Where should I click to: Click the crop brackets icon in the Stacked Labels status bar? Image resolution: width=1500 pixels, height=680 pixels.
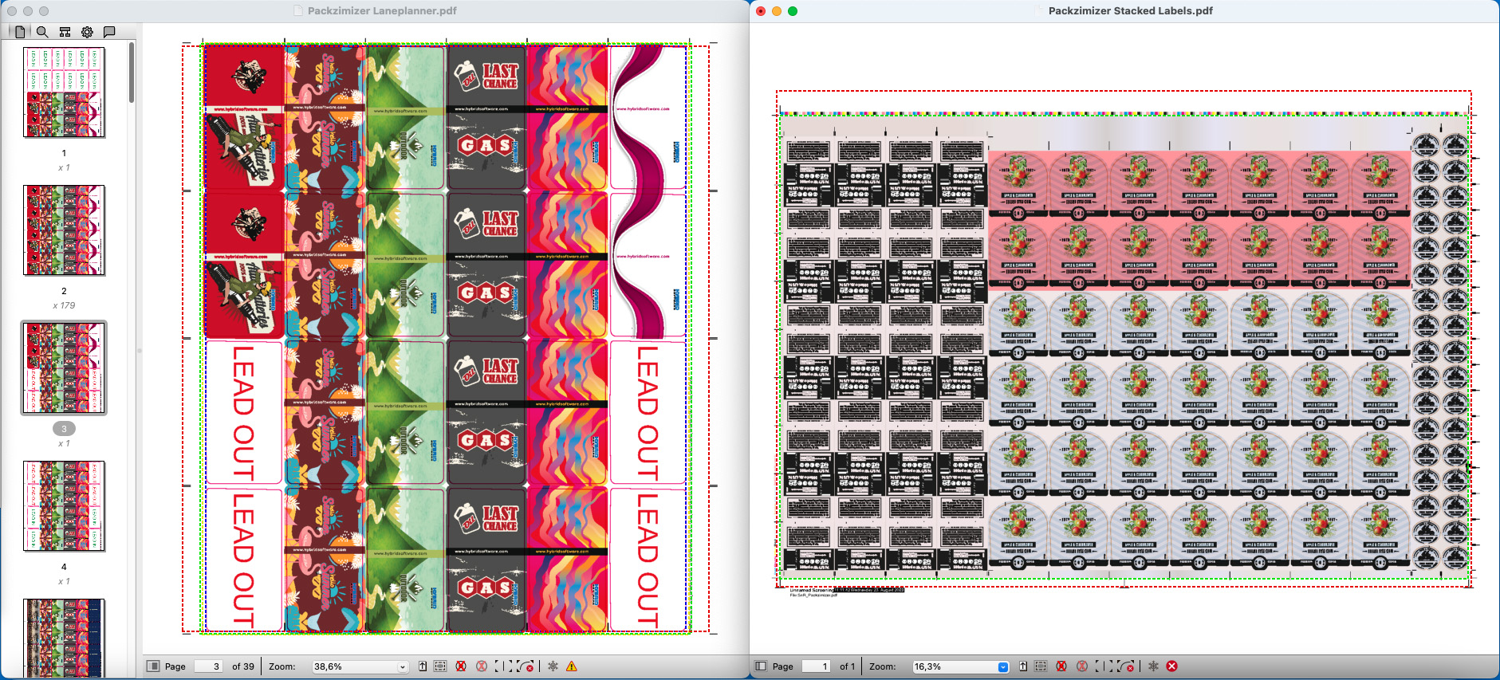(x=1101, y=666)
